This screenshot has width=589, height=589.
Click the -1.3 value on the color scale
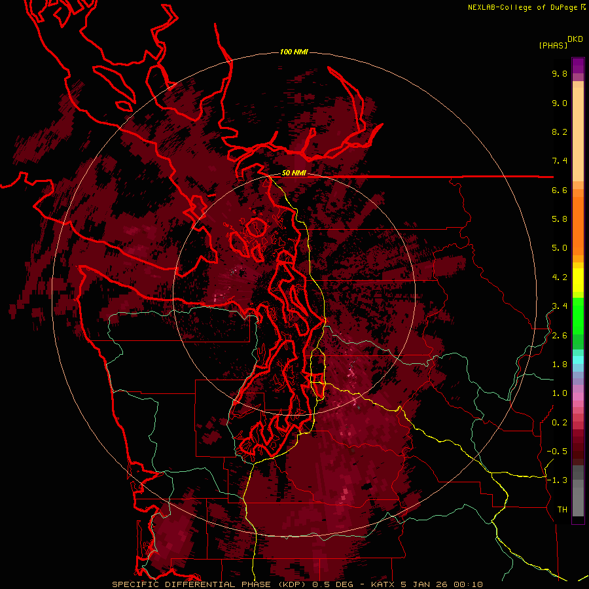[557, 480]
